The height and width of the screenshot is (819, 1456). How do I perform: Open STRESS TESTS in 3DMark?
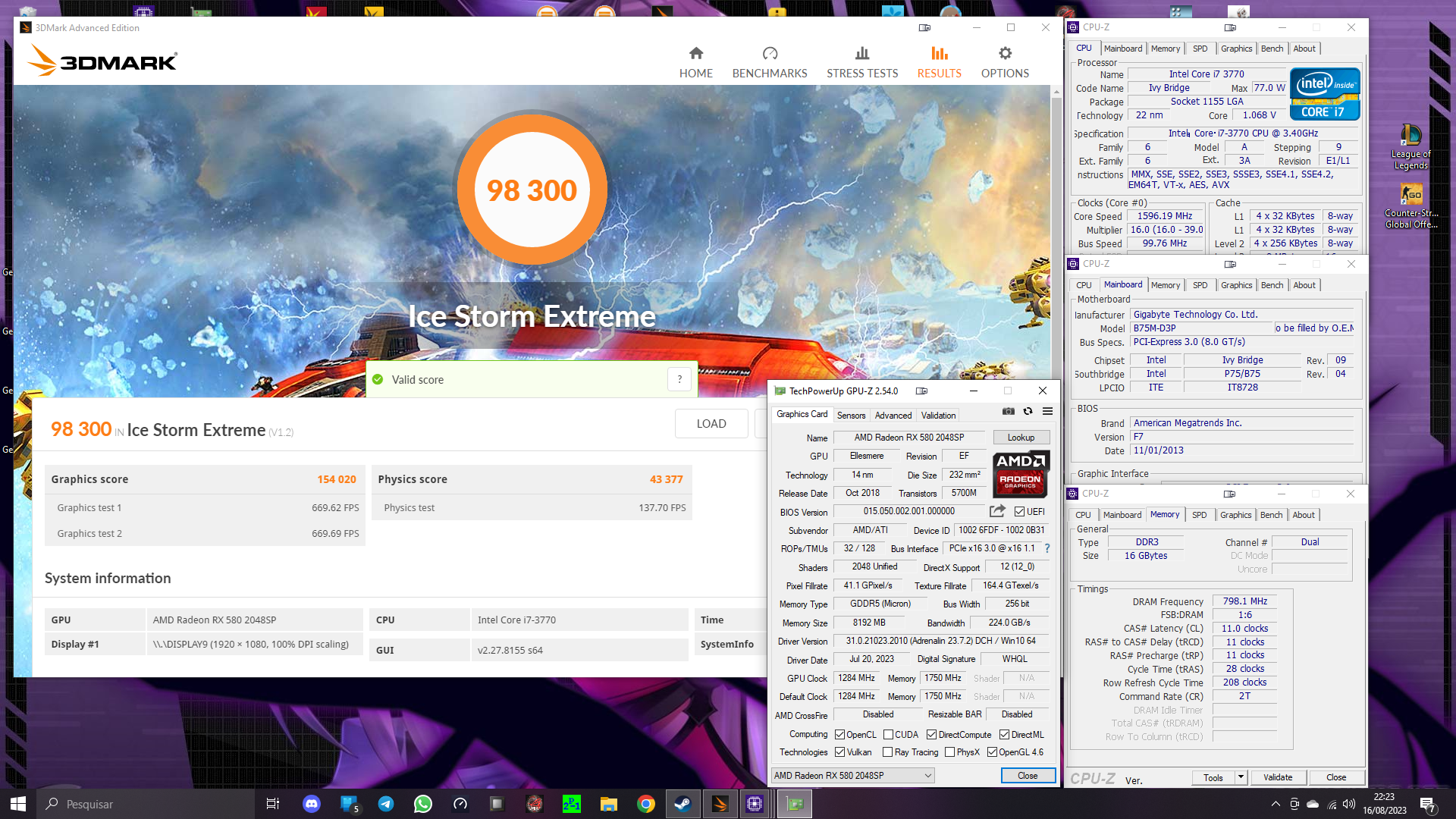click(x=861, y=62)
